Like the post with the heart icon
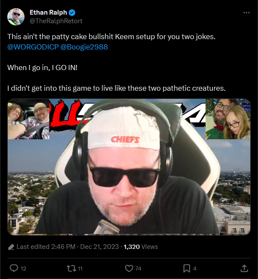The width and height of the screenshot is (258, 279). tap(129, 268)
